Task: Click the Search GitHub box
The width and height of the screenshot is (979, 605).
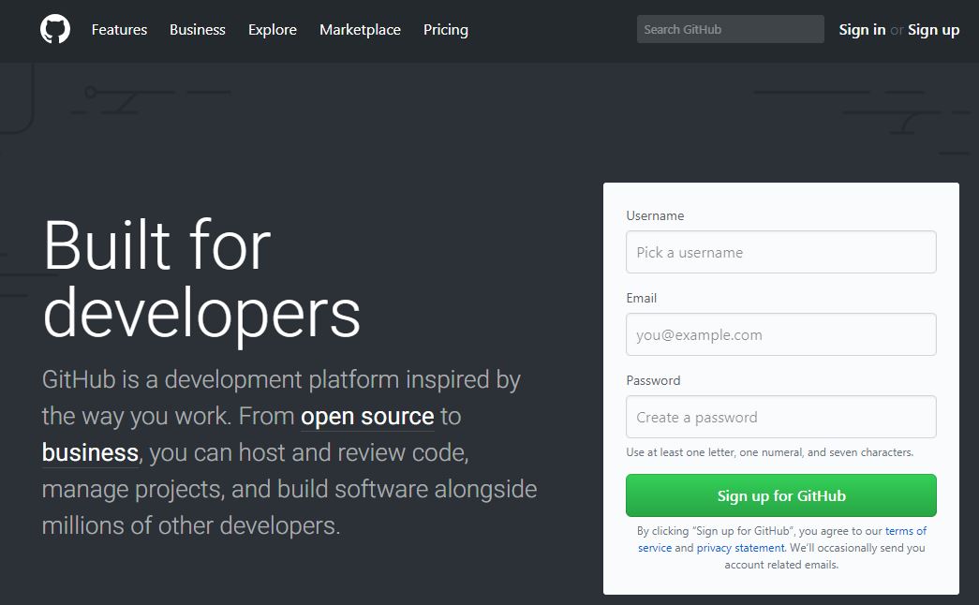Action: tap(730, 29)
